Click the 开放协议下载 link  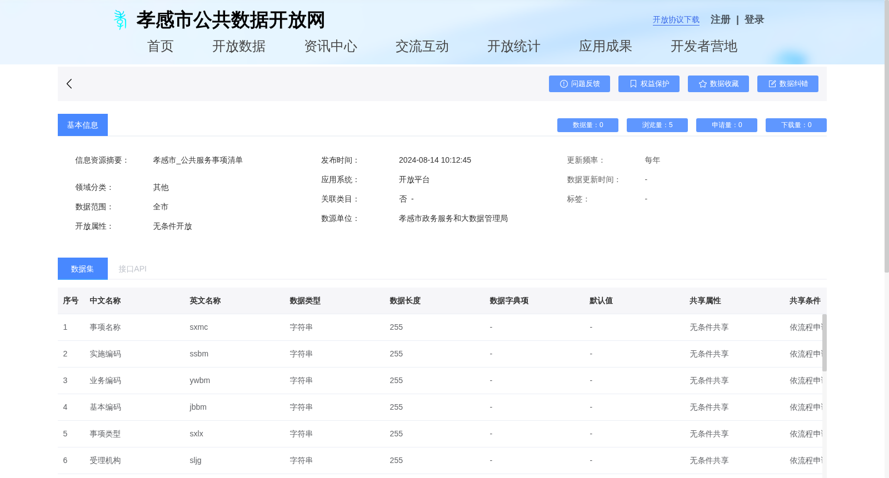[x=676, y=20]
